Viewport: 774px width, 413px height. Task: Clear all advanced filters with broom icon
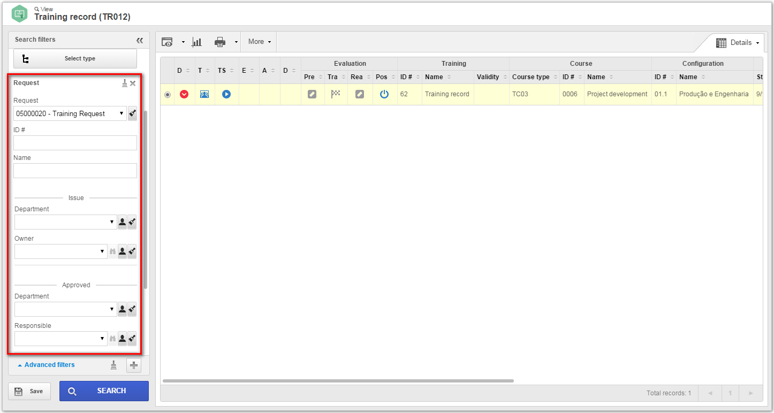tap(113, 365)
